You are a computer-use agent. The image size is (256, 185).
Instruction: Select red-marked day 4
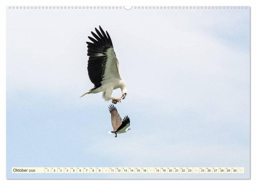[x=67, y=170]
